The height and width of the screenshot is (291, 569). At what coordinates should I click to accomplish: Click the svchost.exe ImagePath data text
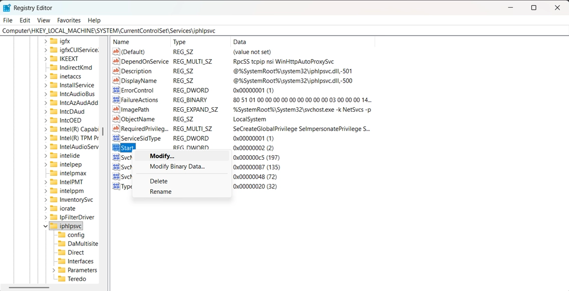tap(302, 110)
